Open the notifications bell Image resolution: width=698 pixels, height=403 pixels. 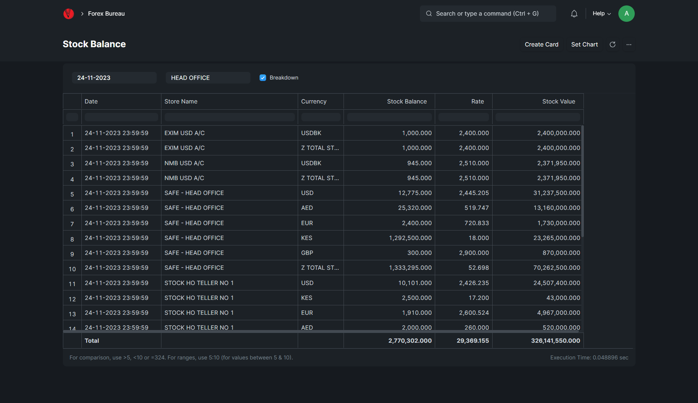[574, 14]
